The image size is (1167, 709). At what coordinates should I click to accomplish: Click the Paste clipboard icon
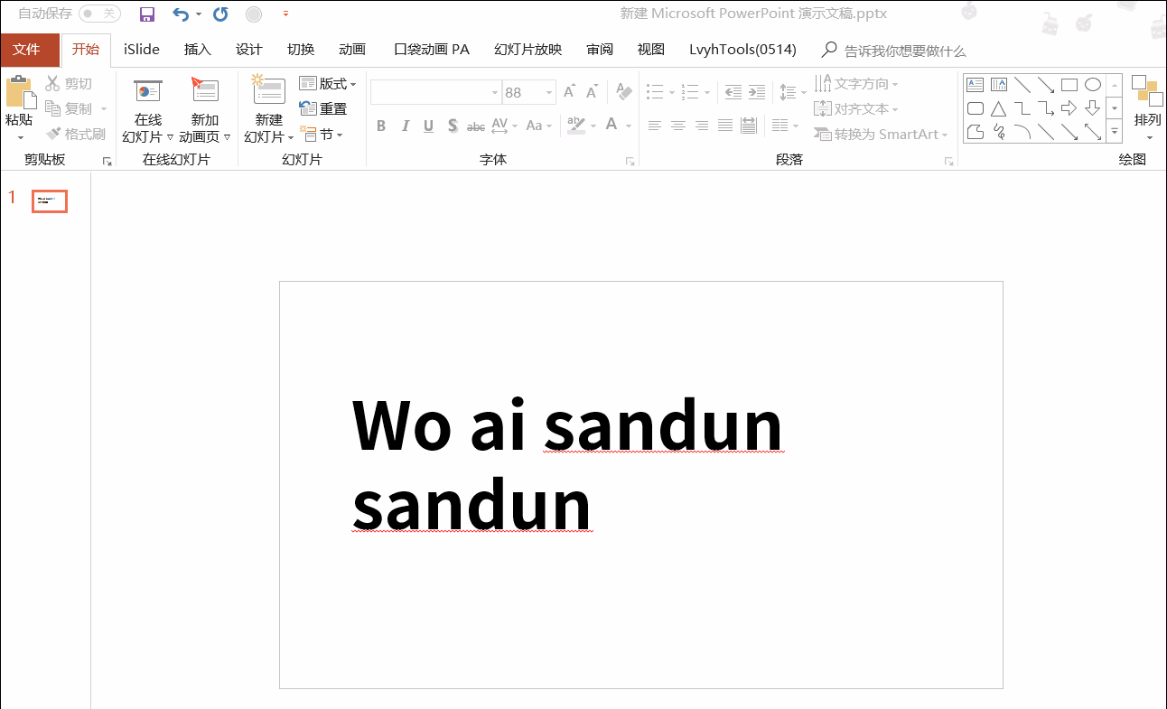pos(19,93)
